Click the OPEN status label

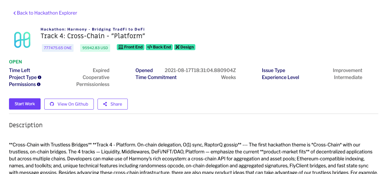tap(15, 62)
